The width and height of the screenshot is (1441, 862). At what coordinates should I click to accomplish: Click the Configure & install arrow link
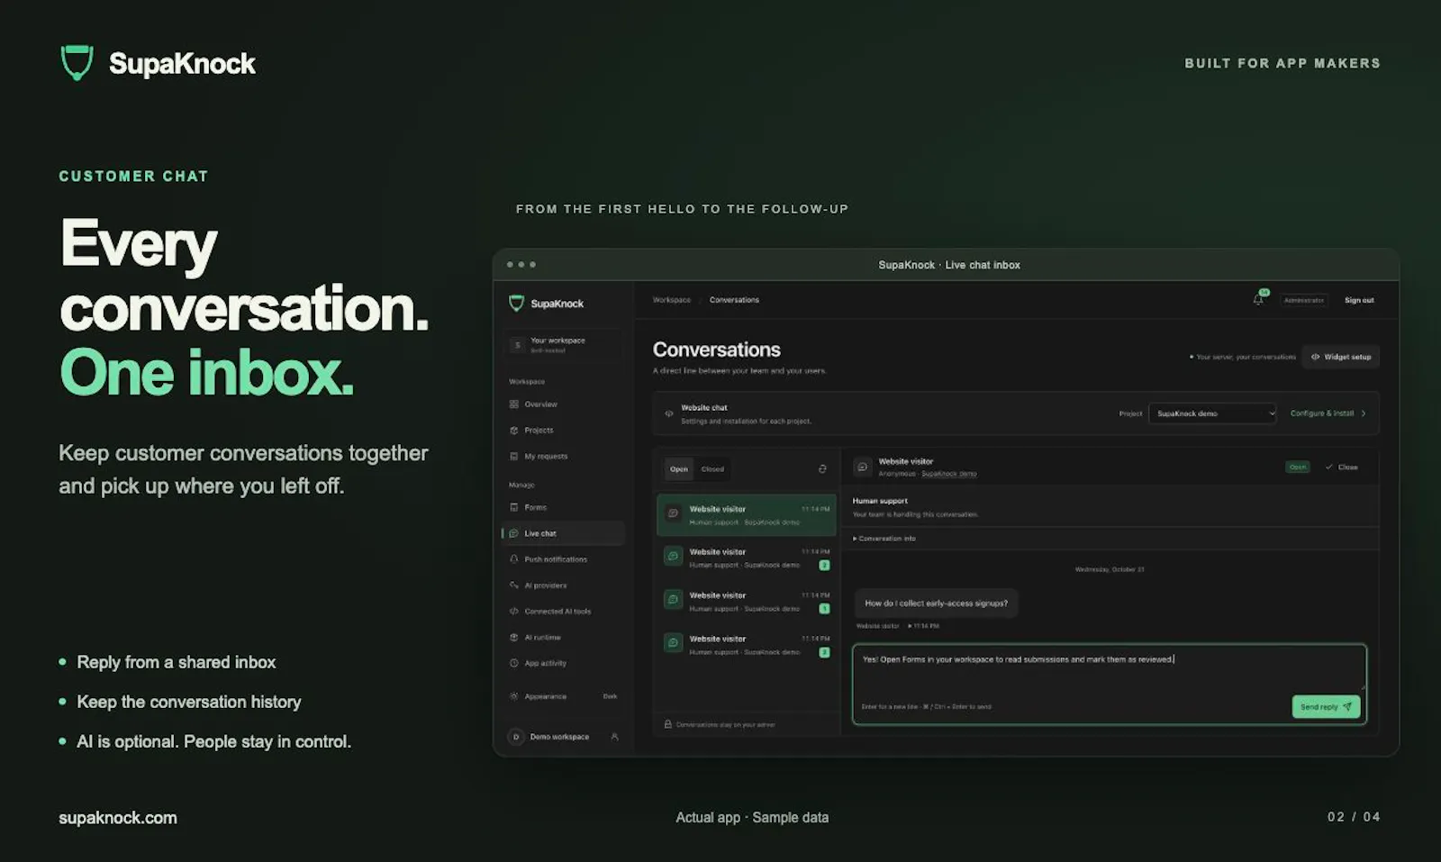click(1328, 413)
